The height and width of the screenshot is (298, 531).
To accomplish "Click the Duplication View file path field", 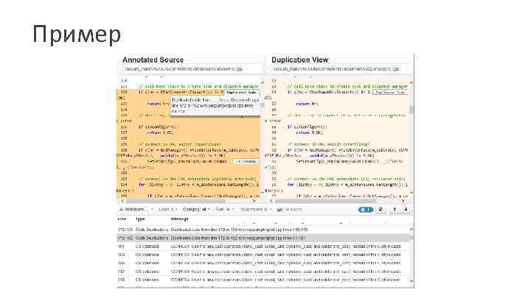I will pyautogui.click(x=340, y=69).
